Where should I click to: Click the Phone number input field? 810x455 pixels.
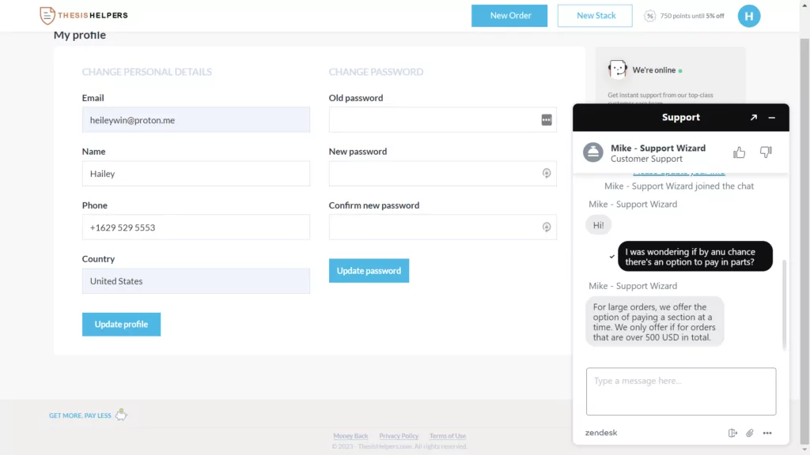tap(196, 227)
